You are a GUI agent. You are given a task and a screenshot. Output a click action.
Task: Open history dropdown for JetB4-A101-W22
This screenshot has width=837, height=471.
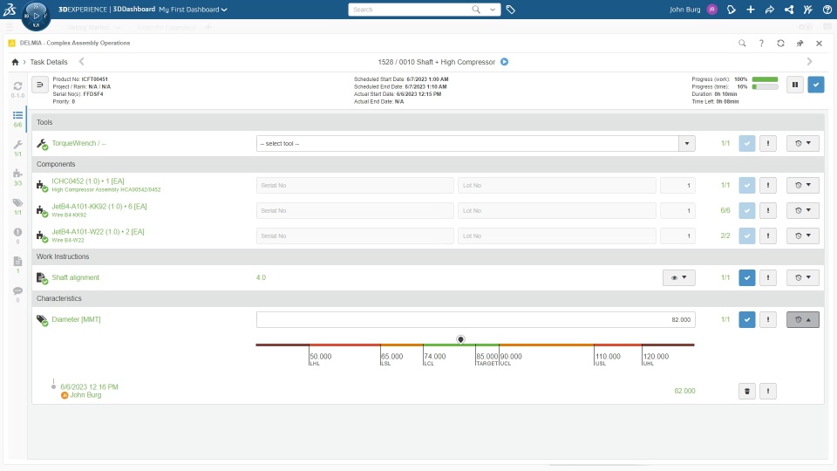(803, 235)
